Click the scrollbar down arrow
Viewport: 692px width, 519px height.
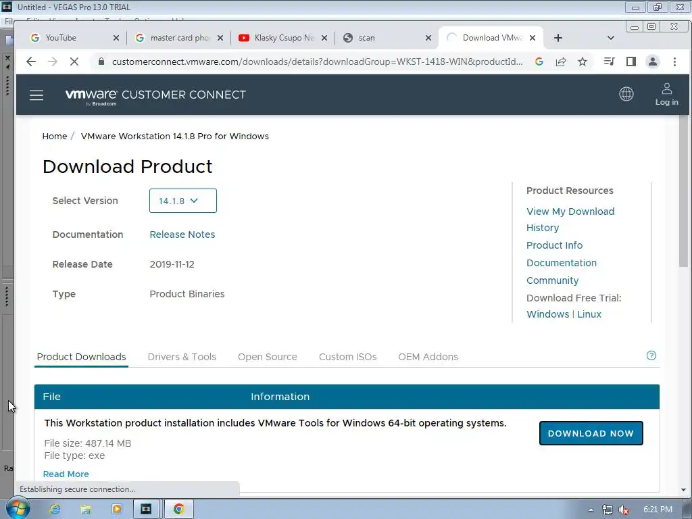(683, 489)
